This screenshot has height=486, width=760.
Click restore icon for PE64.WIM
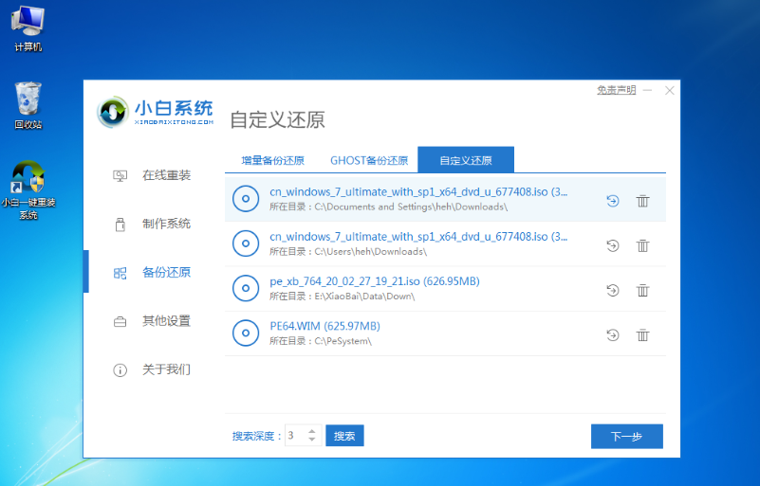coord(613,334)
